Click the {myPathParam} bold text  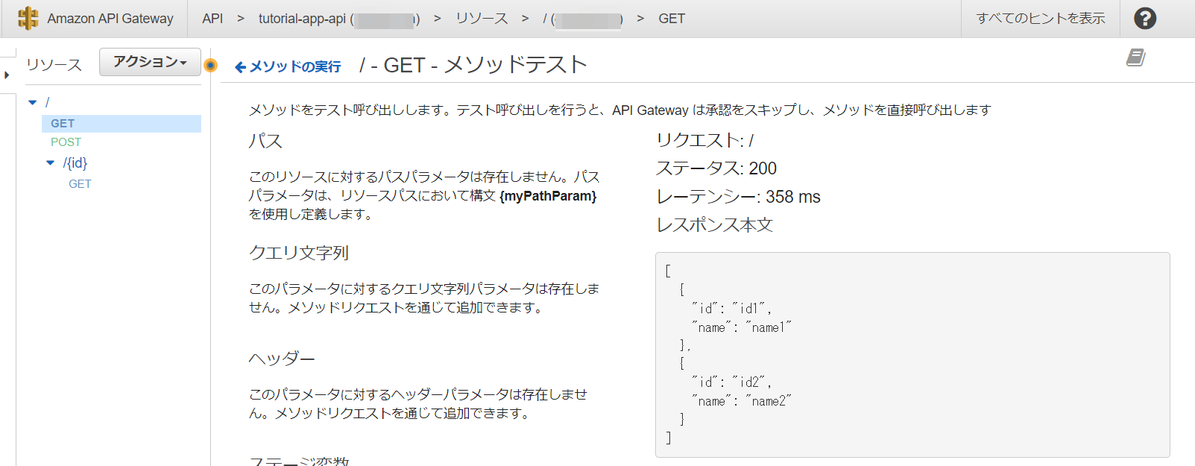[548, 196]
